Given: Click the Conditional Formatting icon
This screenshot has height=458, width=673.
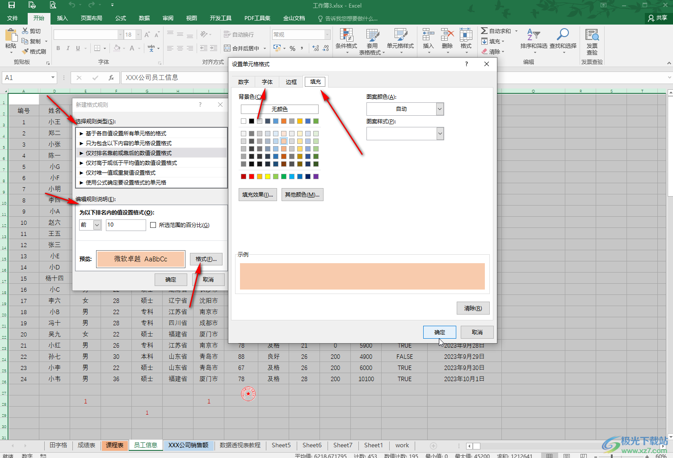Looking at the screenshot, I should tap(346, 35).
